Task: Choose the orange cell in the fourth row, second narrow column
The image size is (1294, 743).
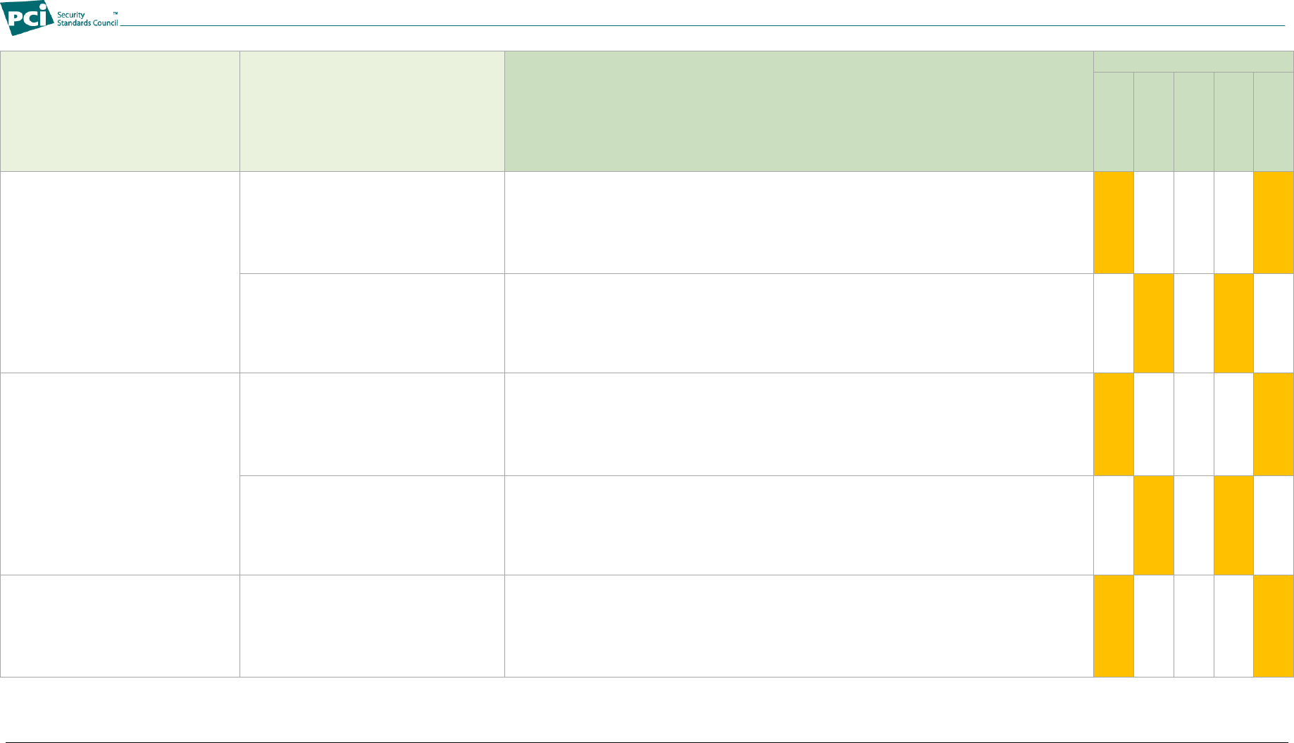Action: click(x=1154, y=525)
